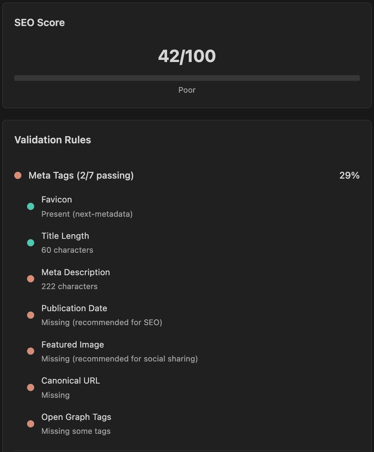The image size is (374, 452).
Task: Expand the Publication Date rule entry
Action: tap(74, 308)
